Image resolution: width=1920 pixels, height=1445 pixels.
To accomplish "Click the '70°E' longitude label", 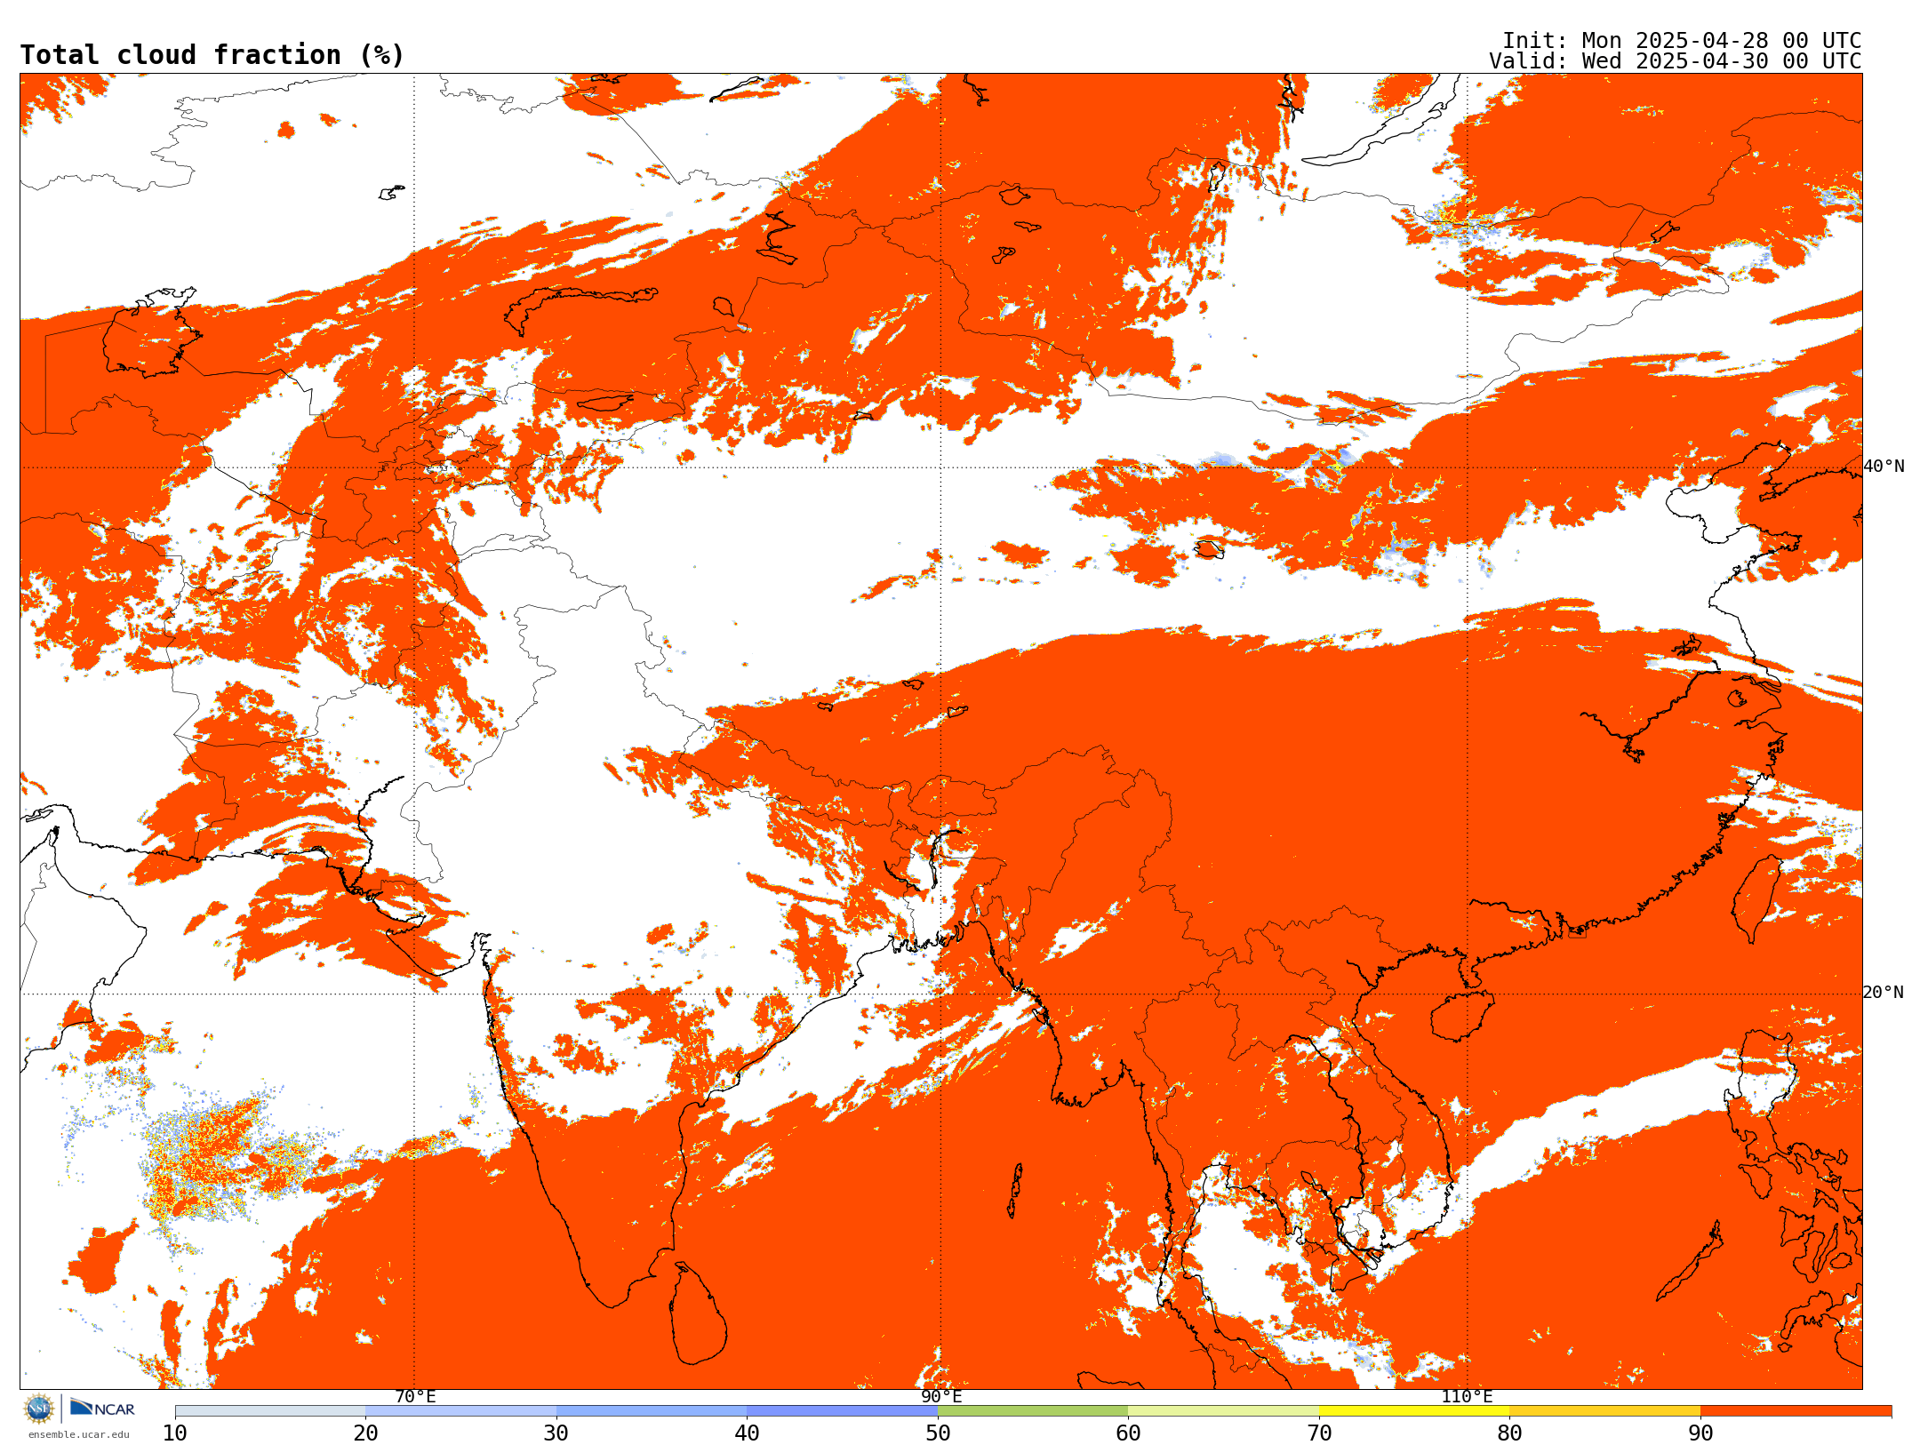I will [415, 1397].
